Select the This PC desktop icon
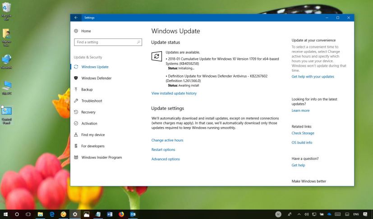Viewport: 373px width, 219px height. (x=6, y=88)
